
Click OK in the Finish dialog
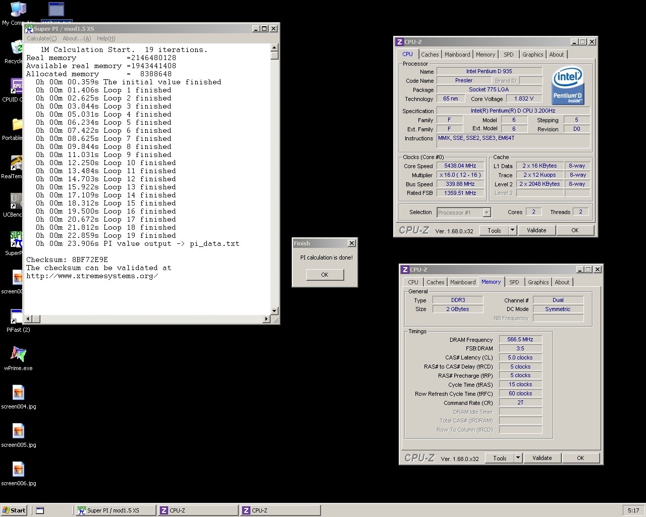[325, 275]
